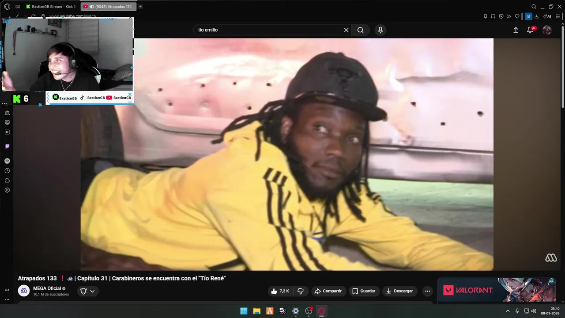The image size is (565, 318).
Task: Switch to the Atrapados 133 YouTube tab
Action: pyautogui.click(x=109, y=7)
